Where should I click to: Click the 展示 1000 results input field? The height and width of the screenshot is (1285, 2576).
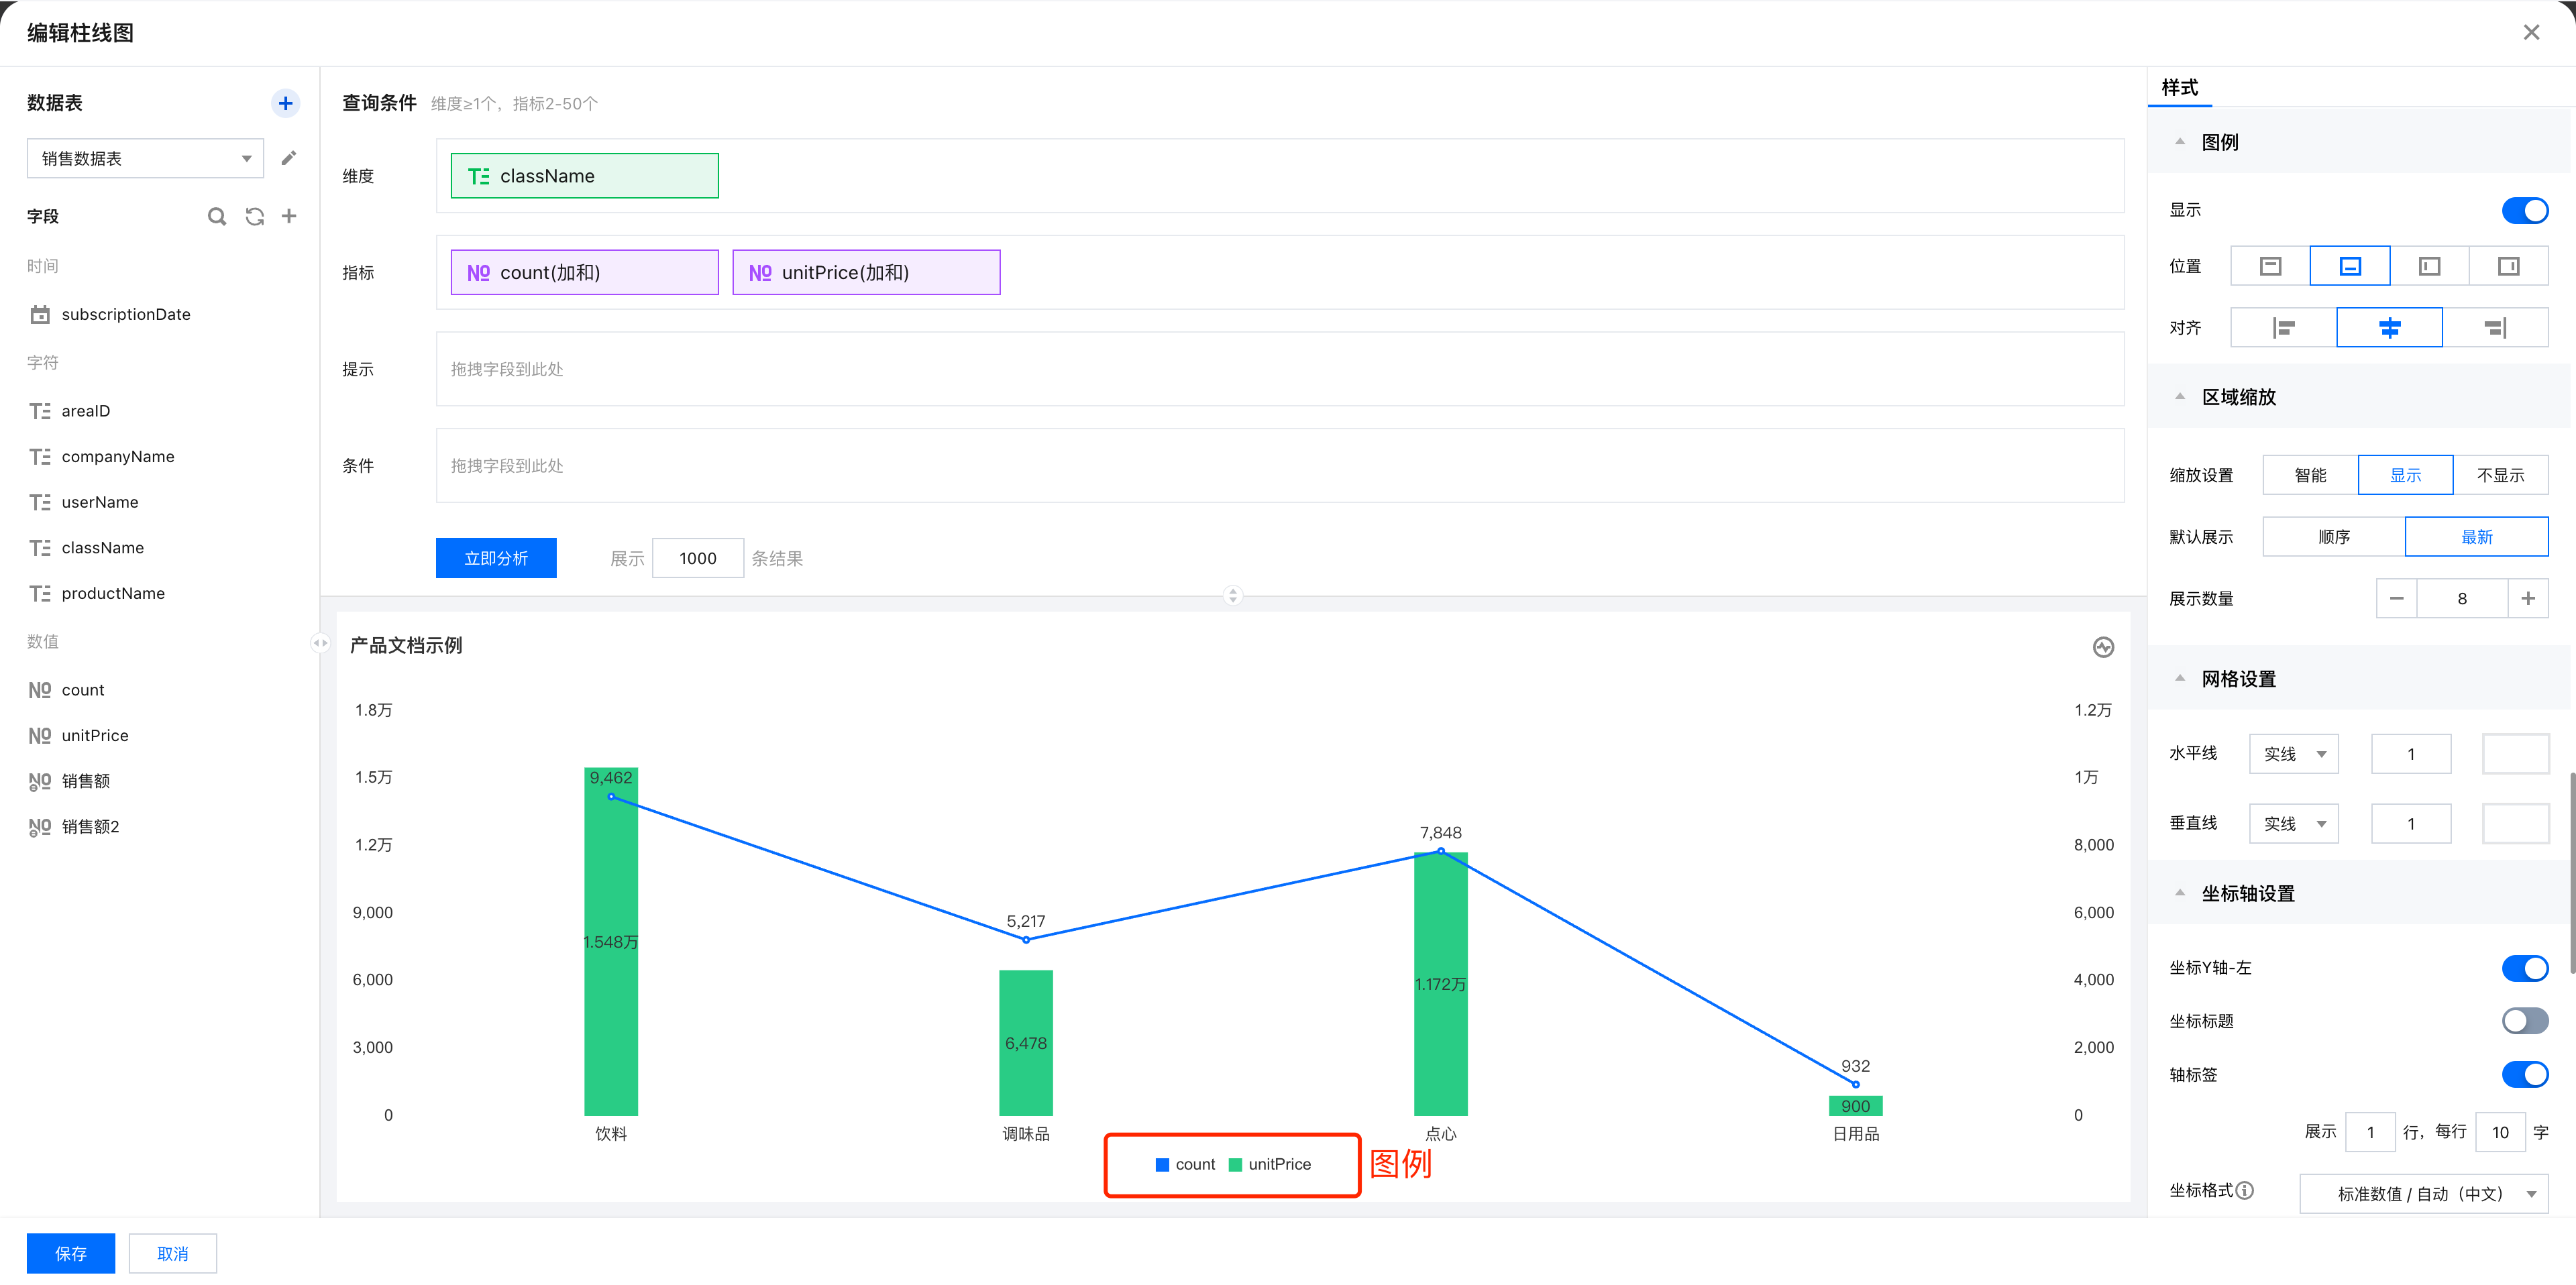point(697,558)
